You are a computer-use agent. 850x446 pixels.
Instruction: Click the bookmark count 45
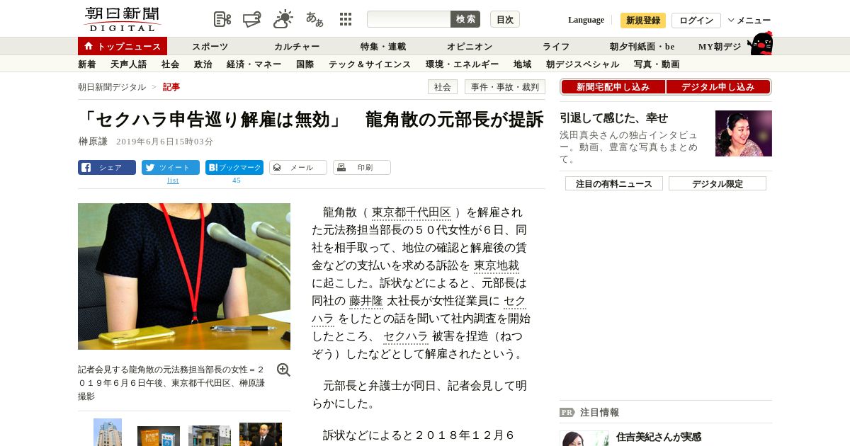coord(237,181)
